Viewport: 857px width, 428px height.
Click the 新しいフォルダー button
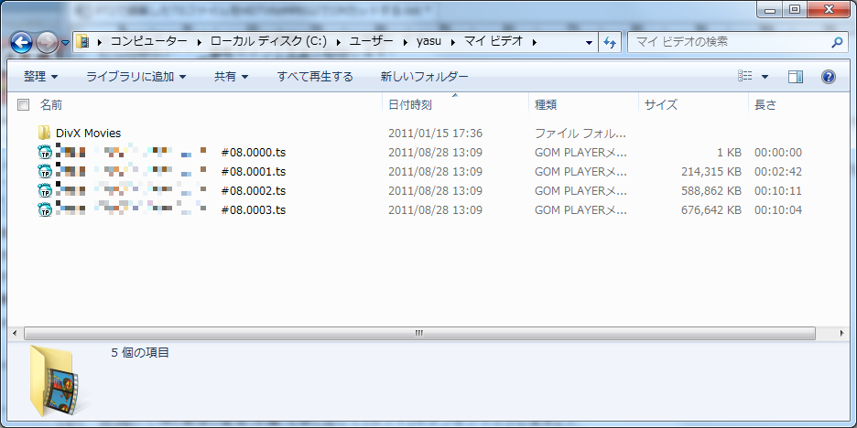424,77
